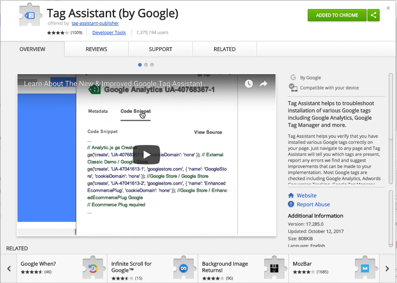Close the extension details dialog
The width and height of the screenshot is (397, 283).
coord(388,8)
